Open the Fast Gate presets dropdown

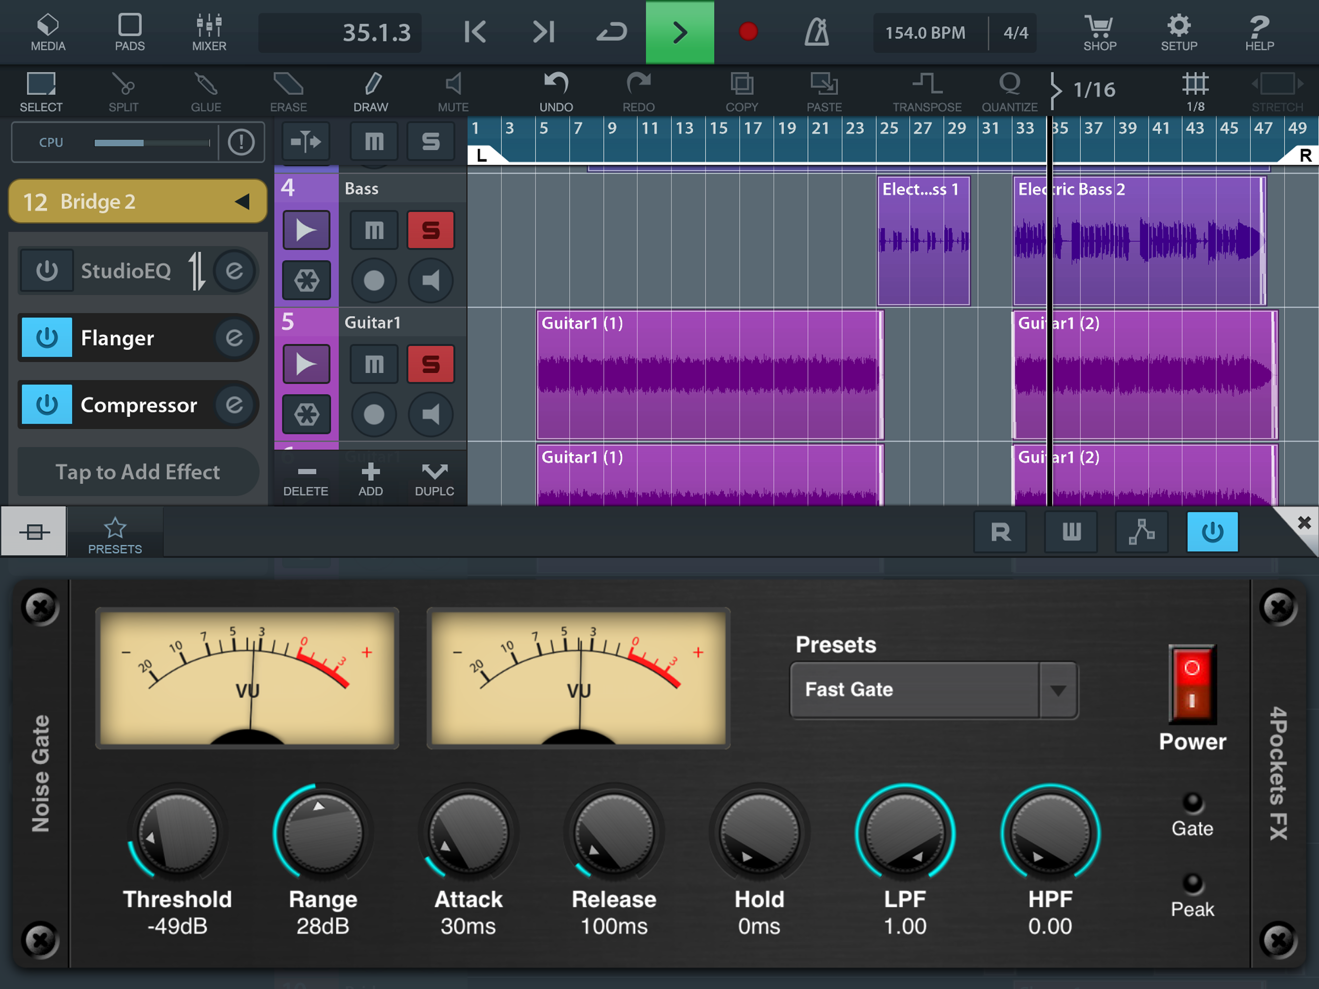(1058, 690)
